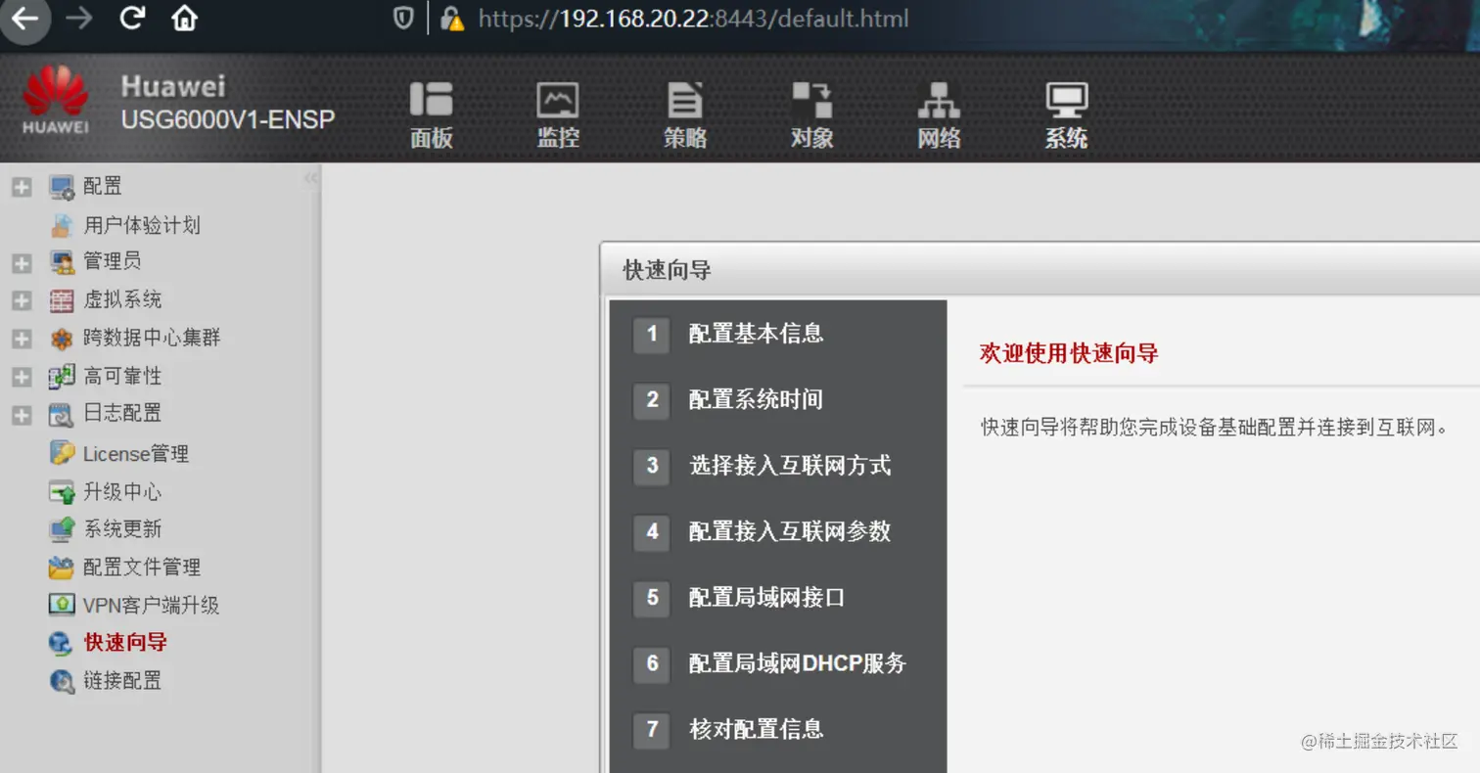Click the 升级中心 icon
Viewport: 1480px width, 773px height.
pyautogui.click(x=62, y=491)
